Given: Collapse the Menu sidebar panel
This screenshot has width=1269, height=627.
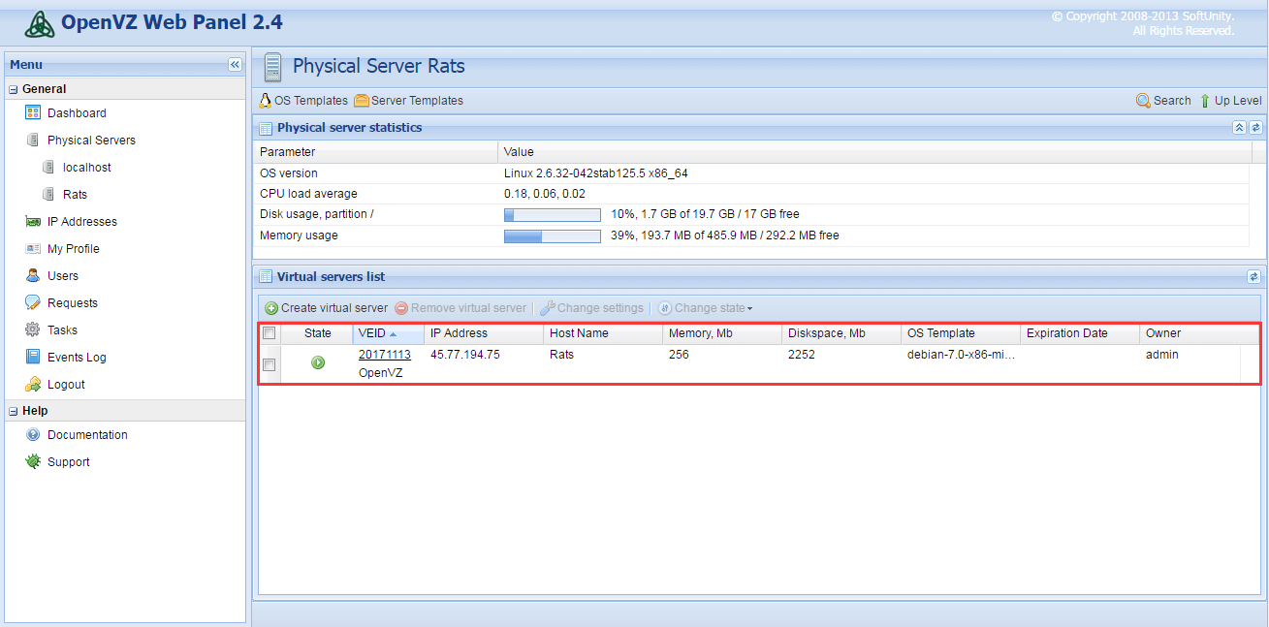Looking at the screenshot, I should (x=235, y=65).
